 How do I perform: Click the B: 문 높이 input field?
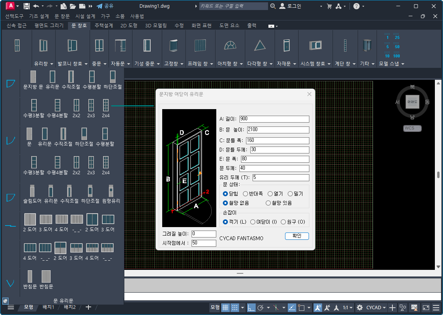[278, 130]
